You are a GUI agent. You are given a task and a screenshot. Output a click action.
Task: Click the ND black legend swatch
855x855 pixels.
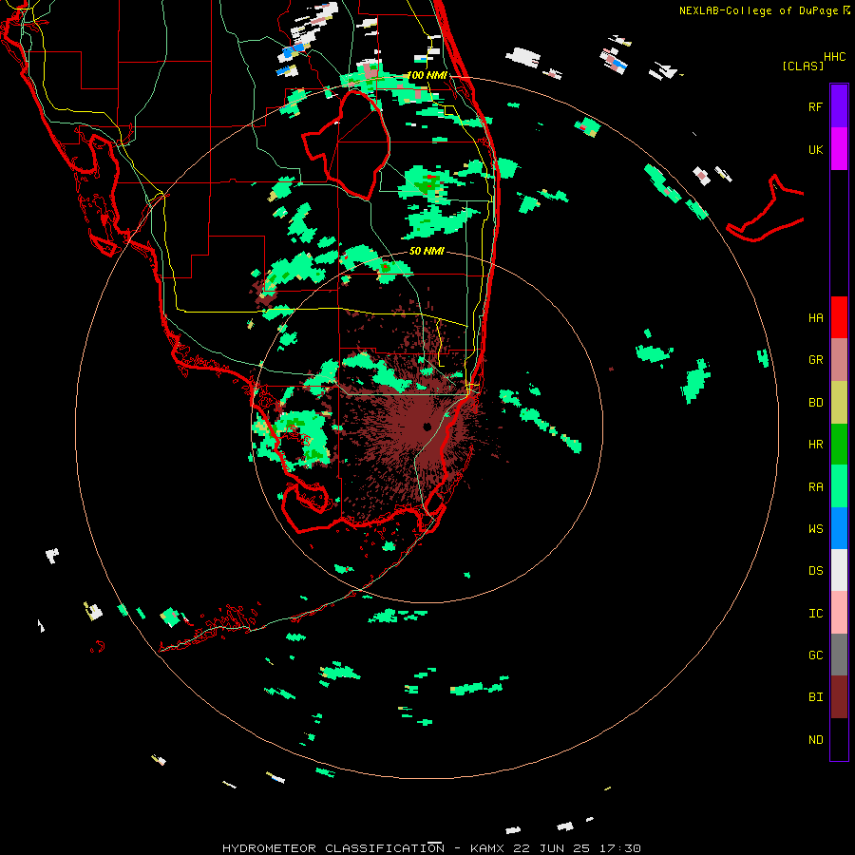(839, 739)
